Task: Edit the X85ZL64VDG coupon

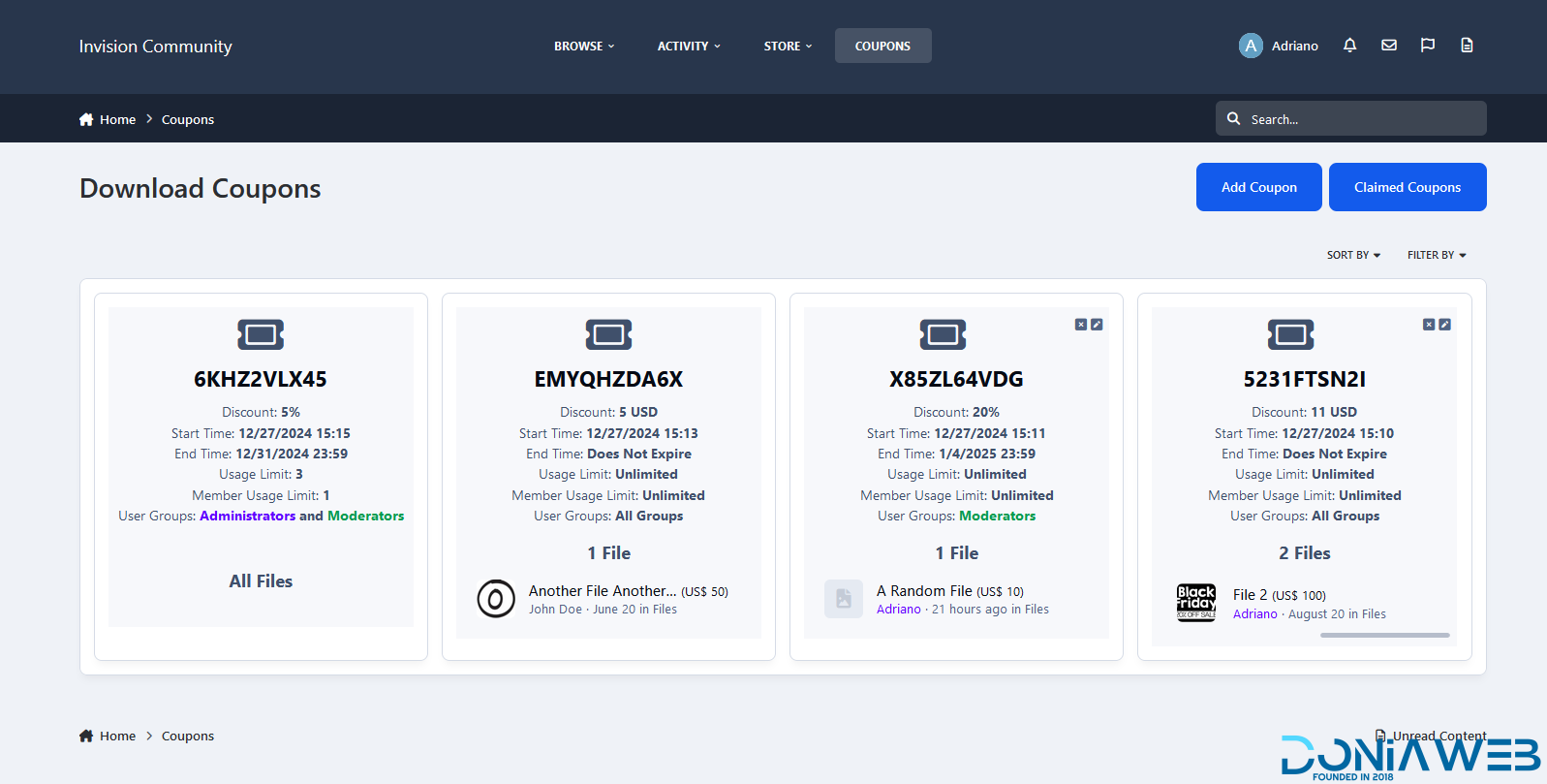Action: click(1097, 325)
